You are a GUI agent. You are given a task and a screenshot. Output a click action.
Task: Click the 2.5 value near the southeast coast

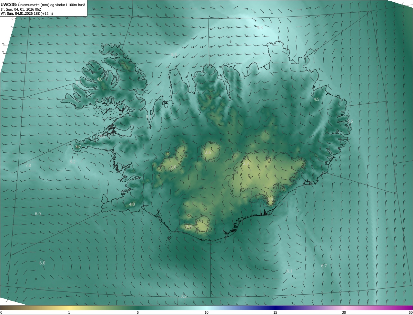coord(270,200)
